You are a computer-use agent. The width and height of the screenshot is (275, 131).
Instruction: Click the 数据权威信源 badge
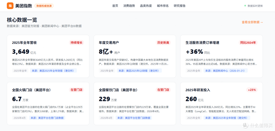coord(44,6)
